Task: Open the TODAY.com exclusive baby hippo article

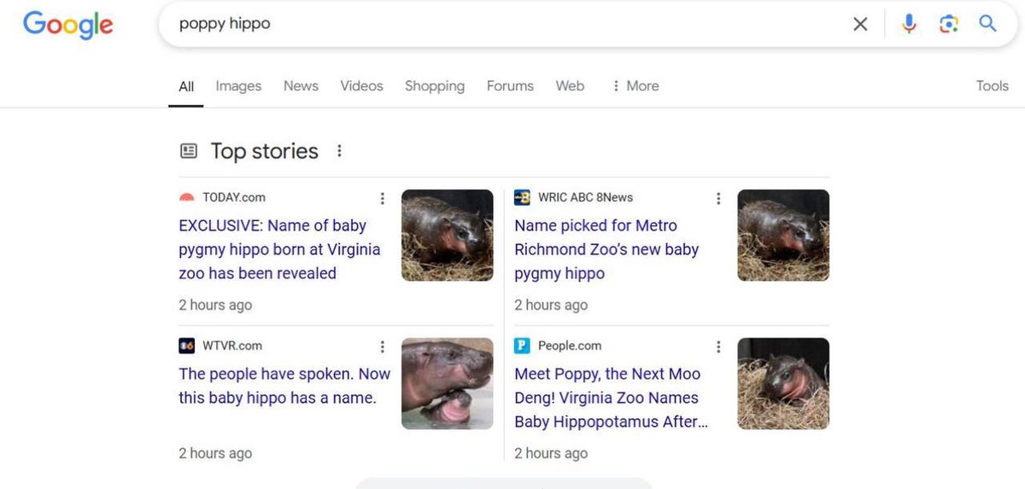Action: (x=279, y=249)
